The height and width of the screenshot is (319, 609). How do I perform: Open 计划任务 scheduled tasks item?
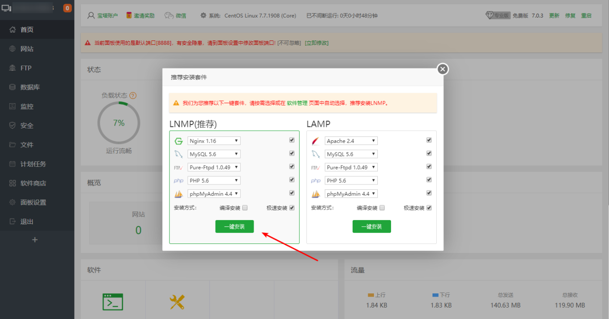[x=37, y=164]
